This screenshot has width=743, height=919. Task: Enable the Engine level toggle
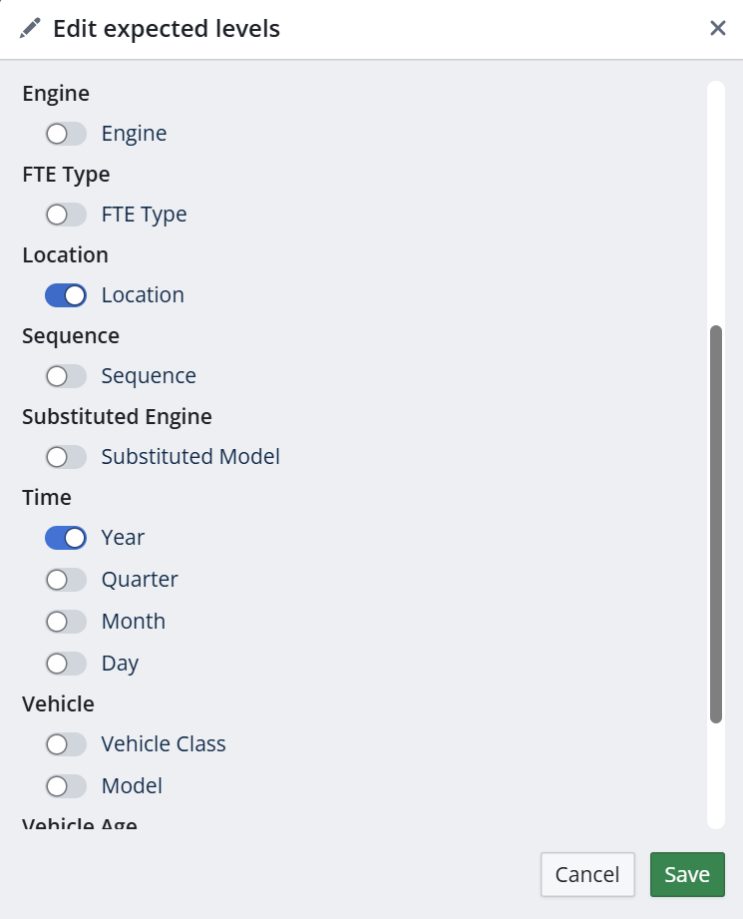point(66,134)
